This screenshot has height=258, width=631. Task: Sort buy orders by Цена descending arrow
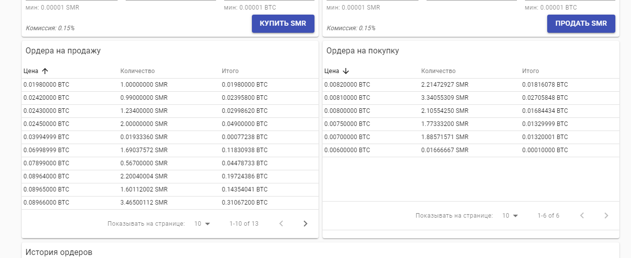[346, 71]
